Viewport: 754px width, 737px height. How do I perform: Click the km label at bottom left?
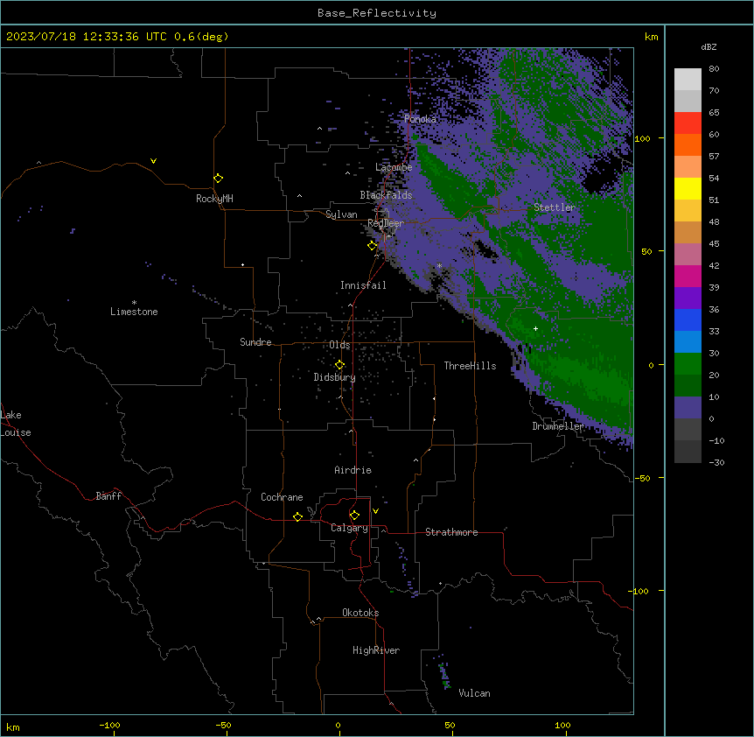click(13, 726)
